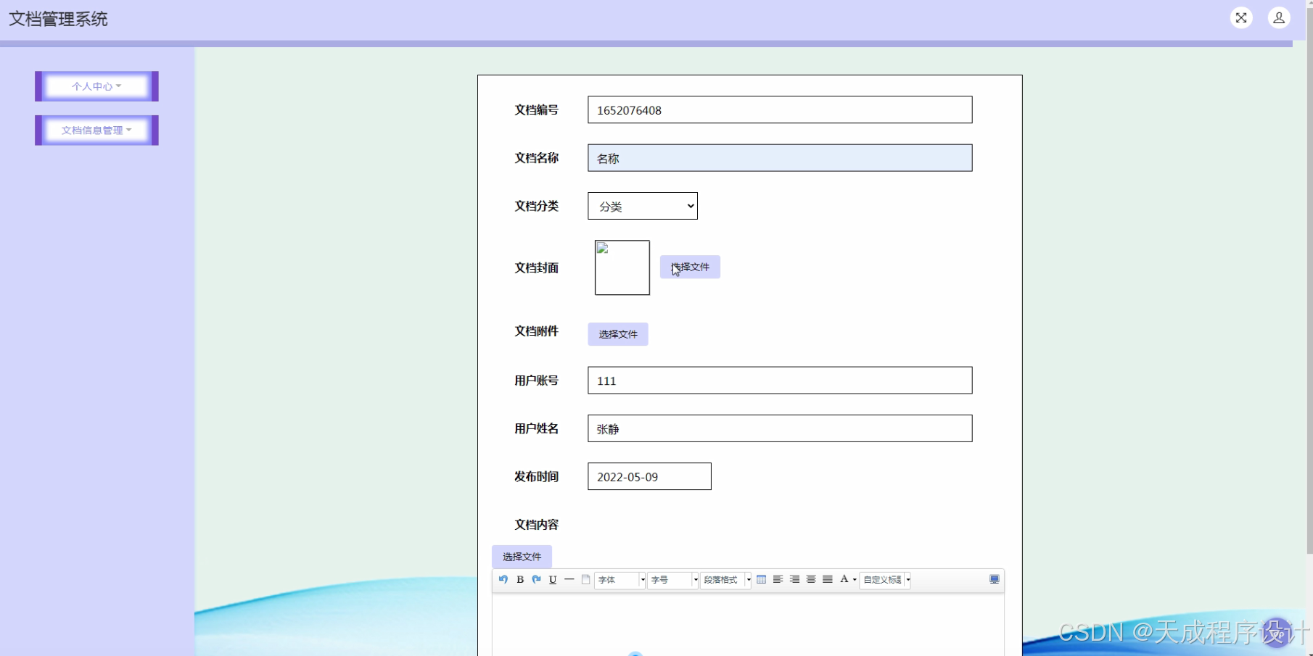
Task: Click the fullscreen icon in the editor toolbar
Action: coord(994,580)
